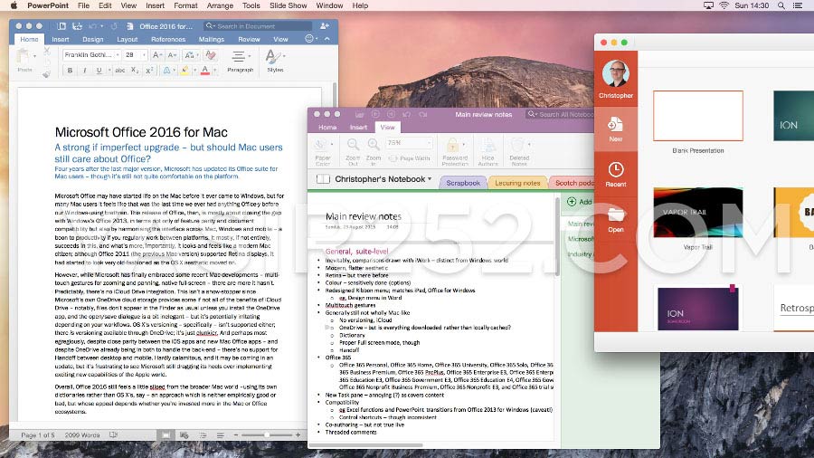Apply strikethrough (abc) formatting in Word
This screenshot has width=814, height=458.
point(120,71)
